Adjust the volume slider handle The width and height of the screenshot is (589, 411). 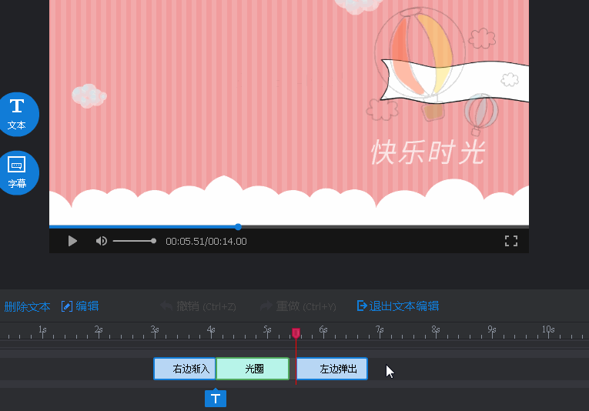153,241
